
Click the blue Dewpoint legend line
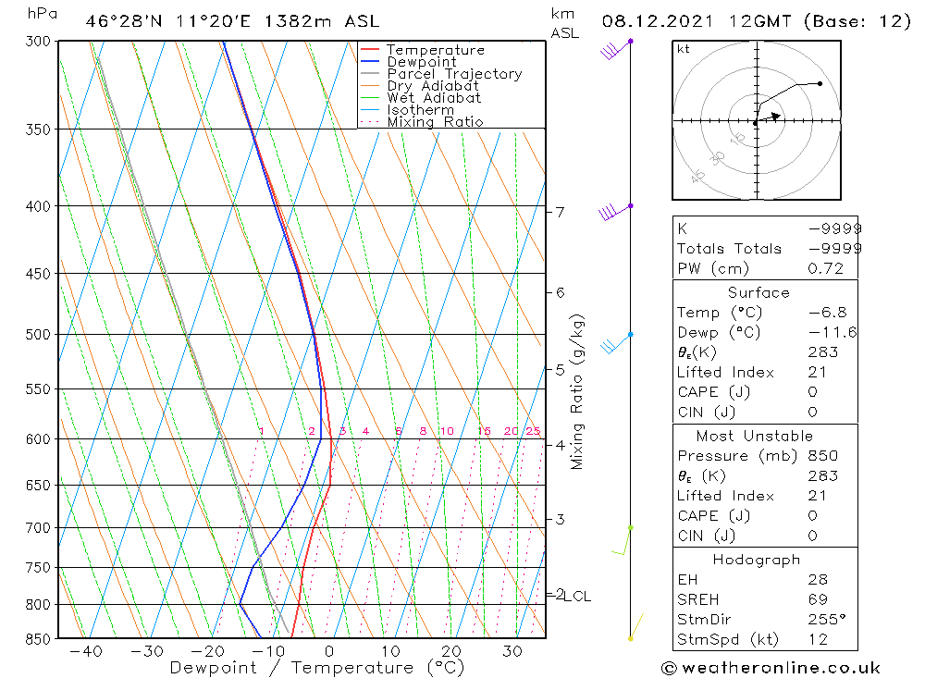(x=369, y=61)
